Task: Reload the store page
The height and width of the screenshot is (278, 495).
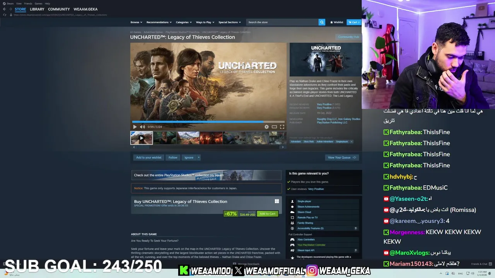Action: click(5, 15)
